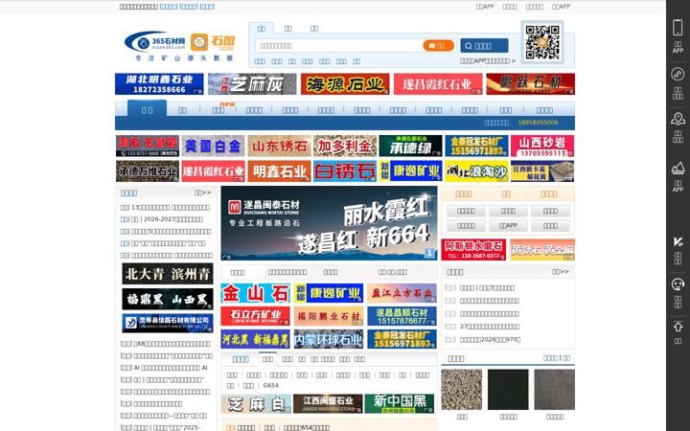Open the nav tab marked with the new badge
690x431 pixels.
pos(218,110)
